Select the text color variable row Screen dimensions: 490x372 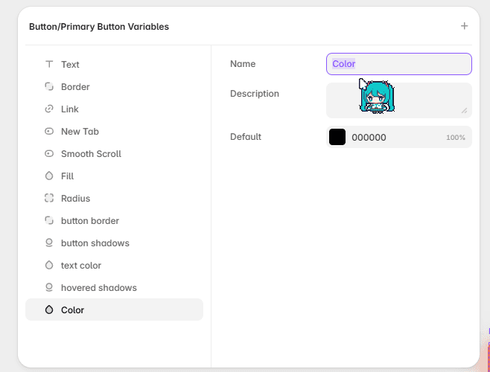(x=114, y=265)
